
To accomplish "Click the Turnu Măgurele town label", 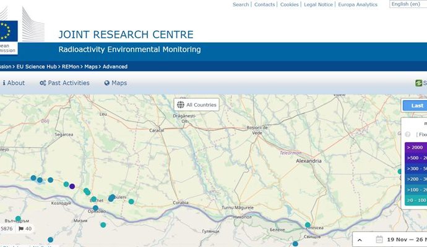I will pos(238,207).
